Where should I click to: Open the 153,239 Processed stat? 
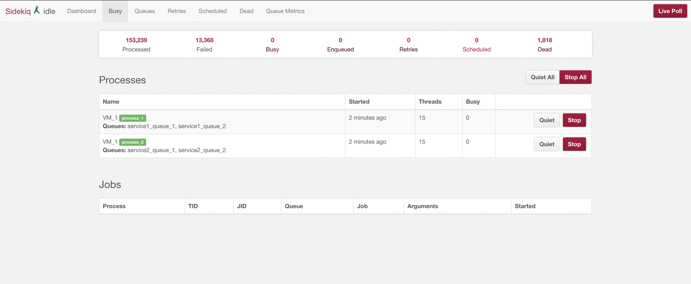tap(136, 44)
